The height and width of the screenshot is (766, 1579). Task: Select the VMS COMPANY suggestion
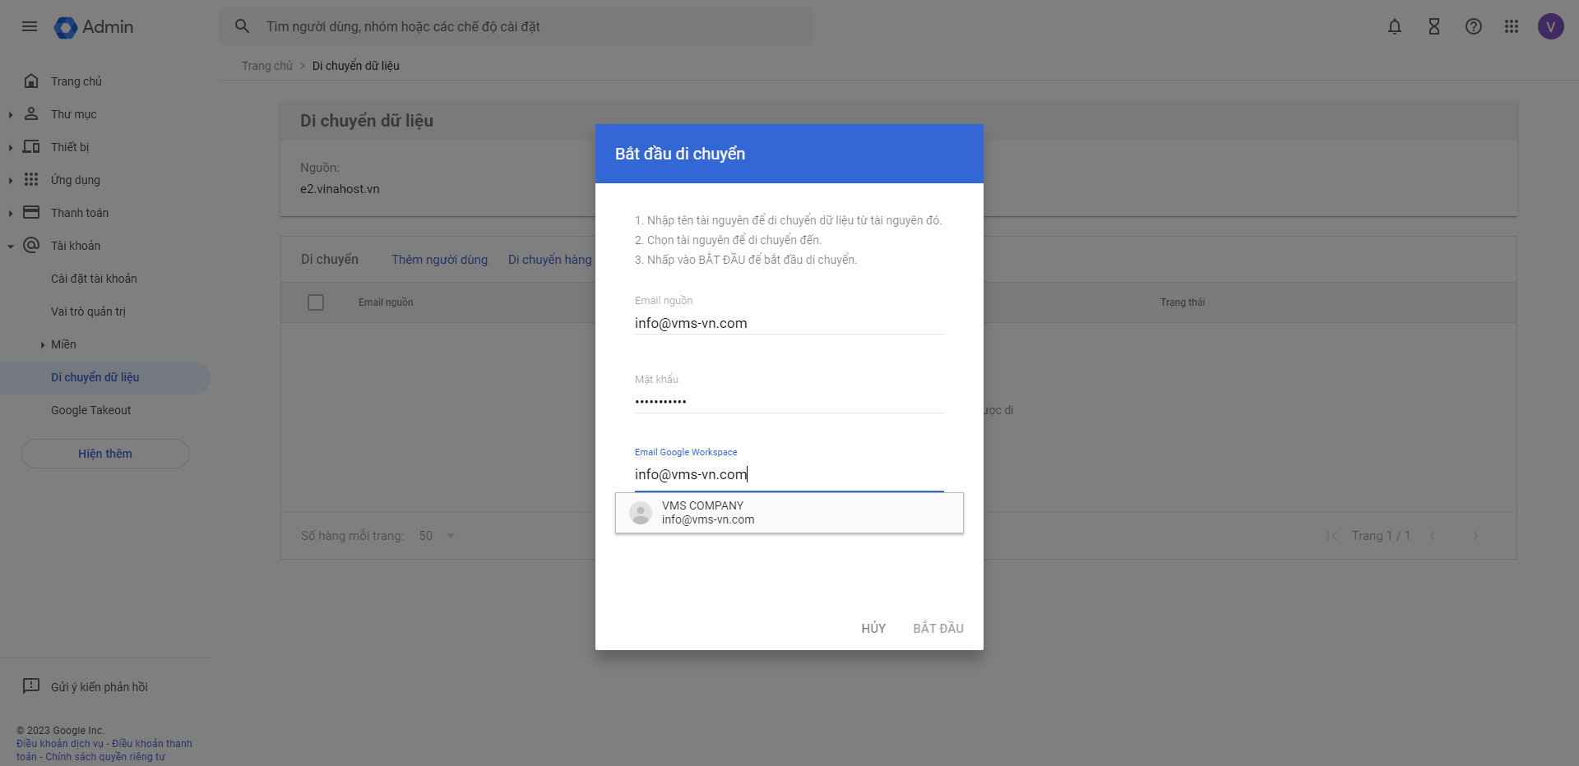tap(789, 513)
